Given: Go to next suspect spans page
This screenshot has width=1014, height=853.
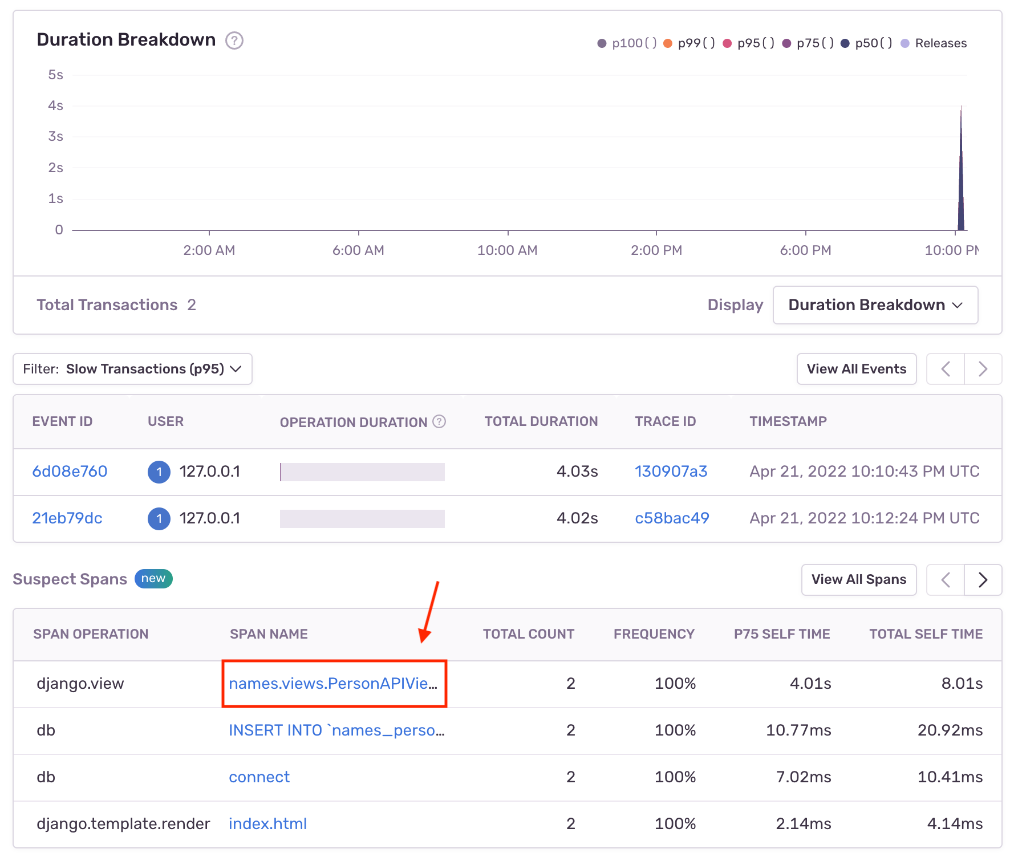Looking at the screenshot, I should 983,580.
